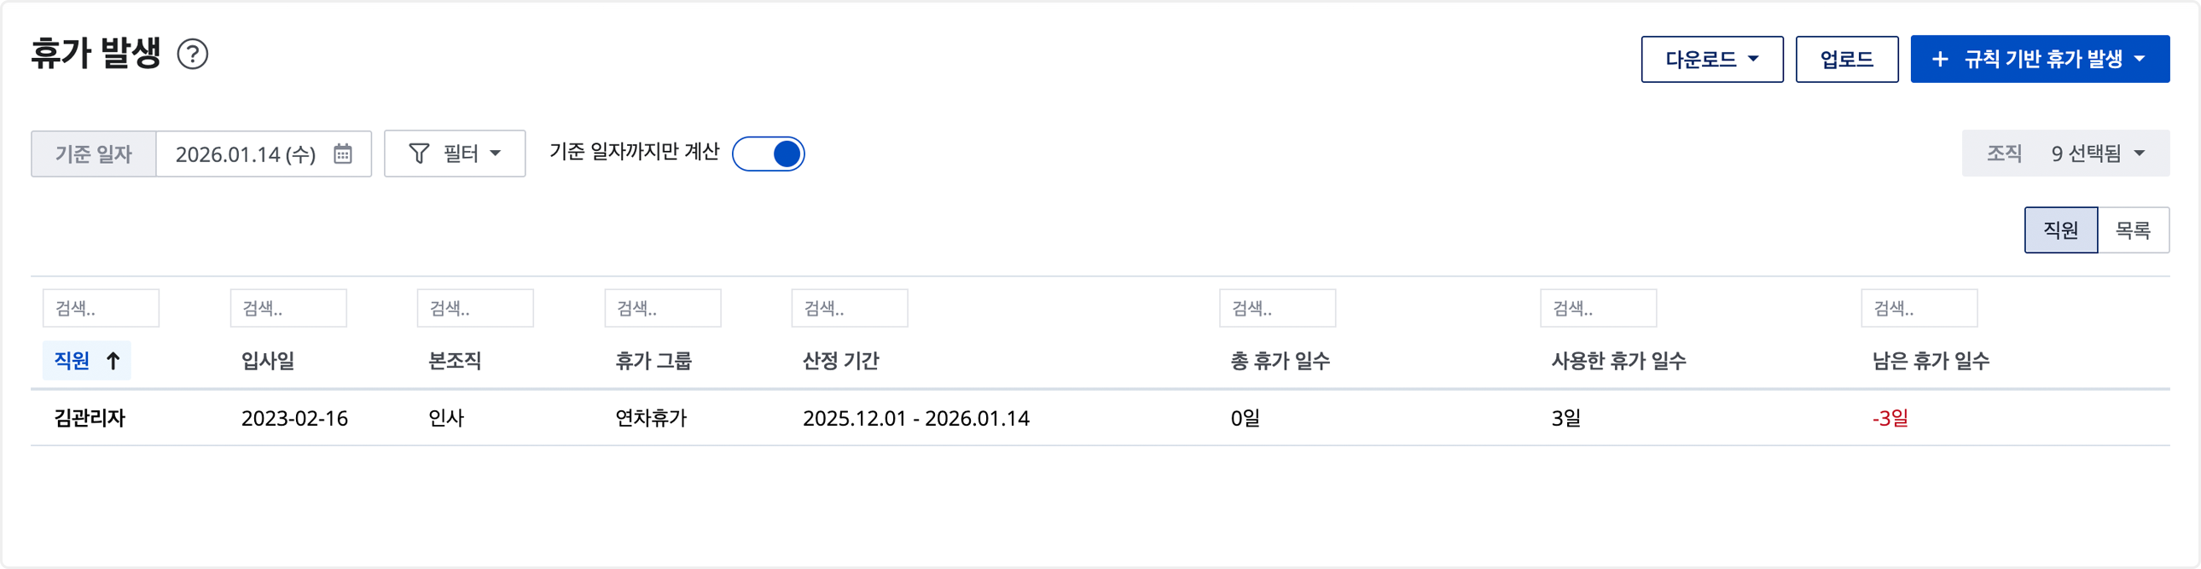Click the 업로드 button
The height and width of the screenshot is (569, 2201).
(1846, 59)
